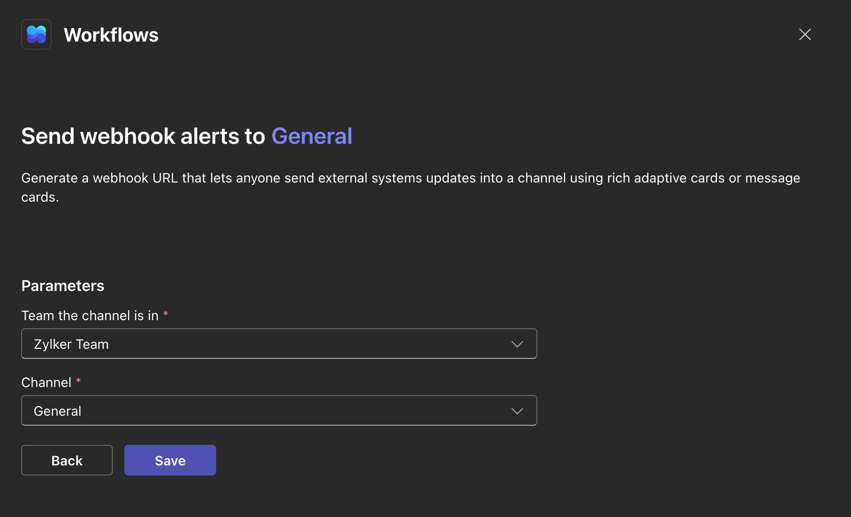
Task: Go Back to the previous step
Action: 67,460
